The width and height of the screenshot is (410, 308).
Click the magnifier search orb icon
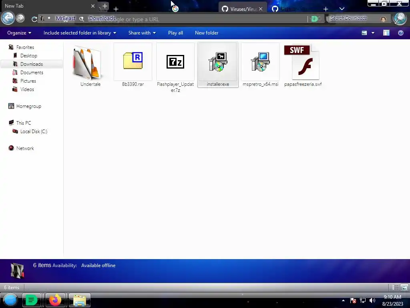point(400,18)
